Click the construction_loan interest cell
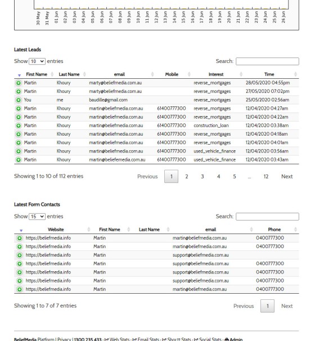The image size is (315, 341). tap(211, 125)
